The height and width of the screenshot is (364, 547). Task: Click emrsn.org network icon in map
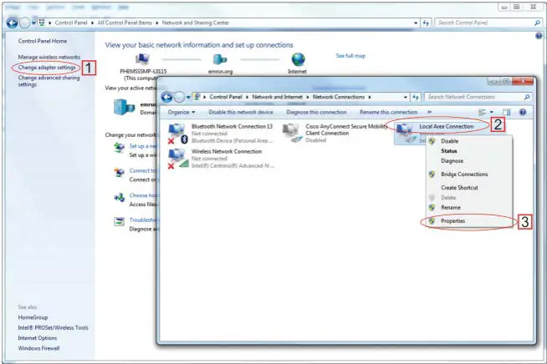coord(220,59)
